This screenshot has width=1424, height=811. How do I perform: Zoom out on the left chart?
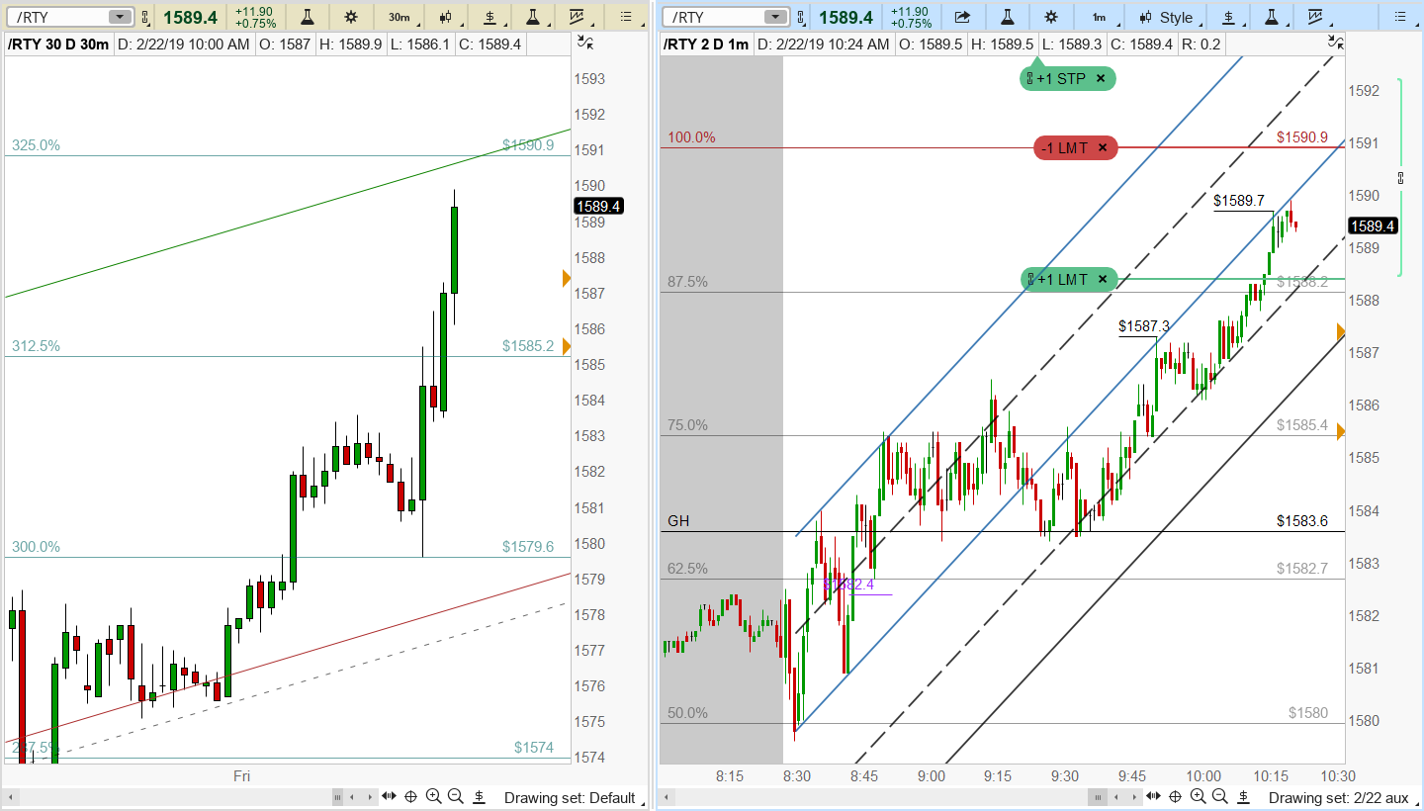pos(456,797)
